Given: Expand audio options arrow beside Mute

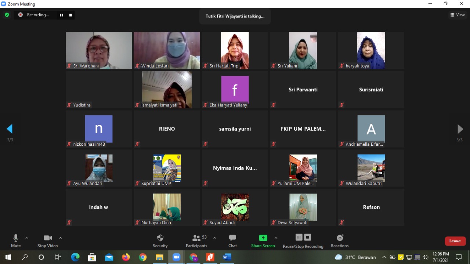Looking at the screenshot, I should pyautogui.click(x=27, y=238).
